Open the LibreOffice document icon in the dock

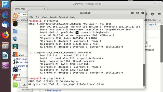pyautogui.click(x=5, y=55)
